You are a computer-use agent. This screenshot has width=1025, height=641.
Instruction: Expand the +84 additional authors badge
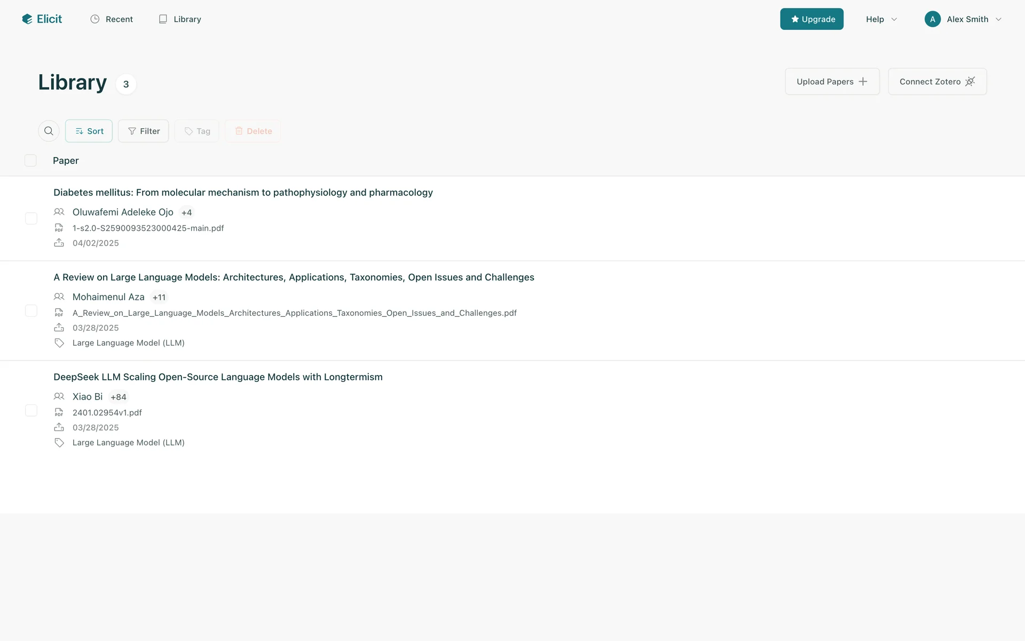coord(119,397)
